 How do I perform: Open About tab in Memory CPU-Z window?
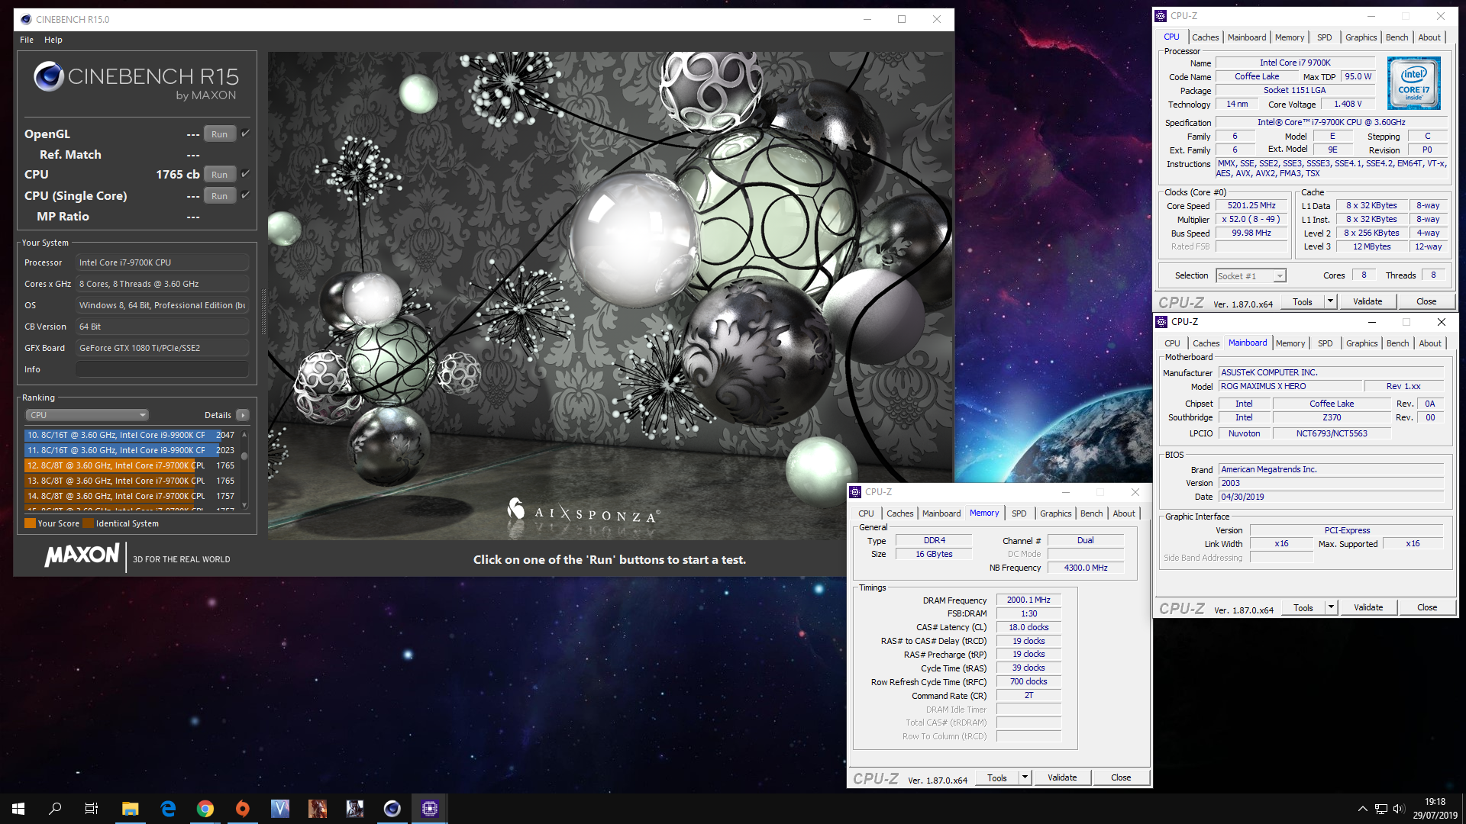tap(1123, 513)
